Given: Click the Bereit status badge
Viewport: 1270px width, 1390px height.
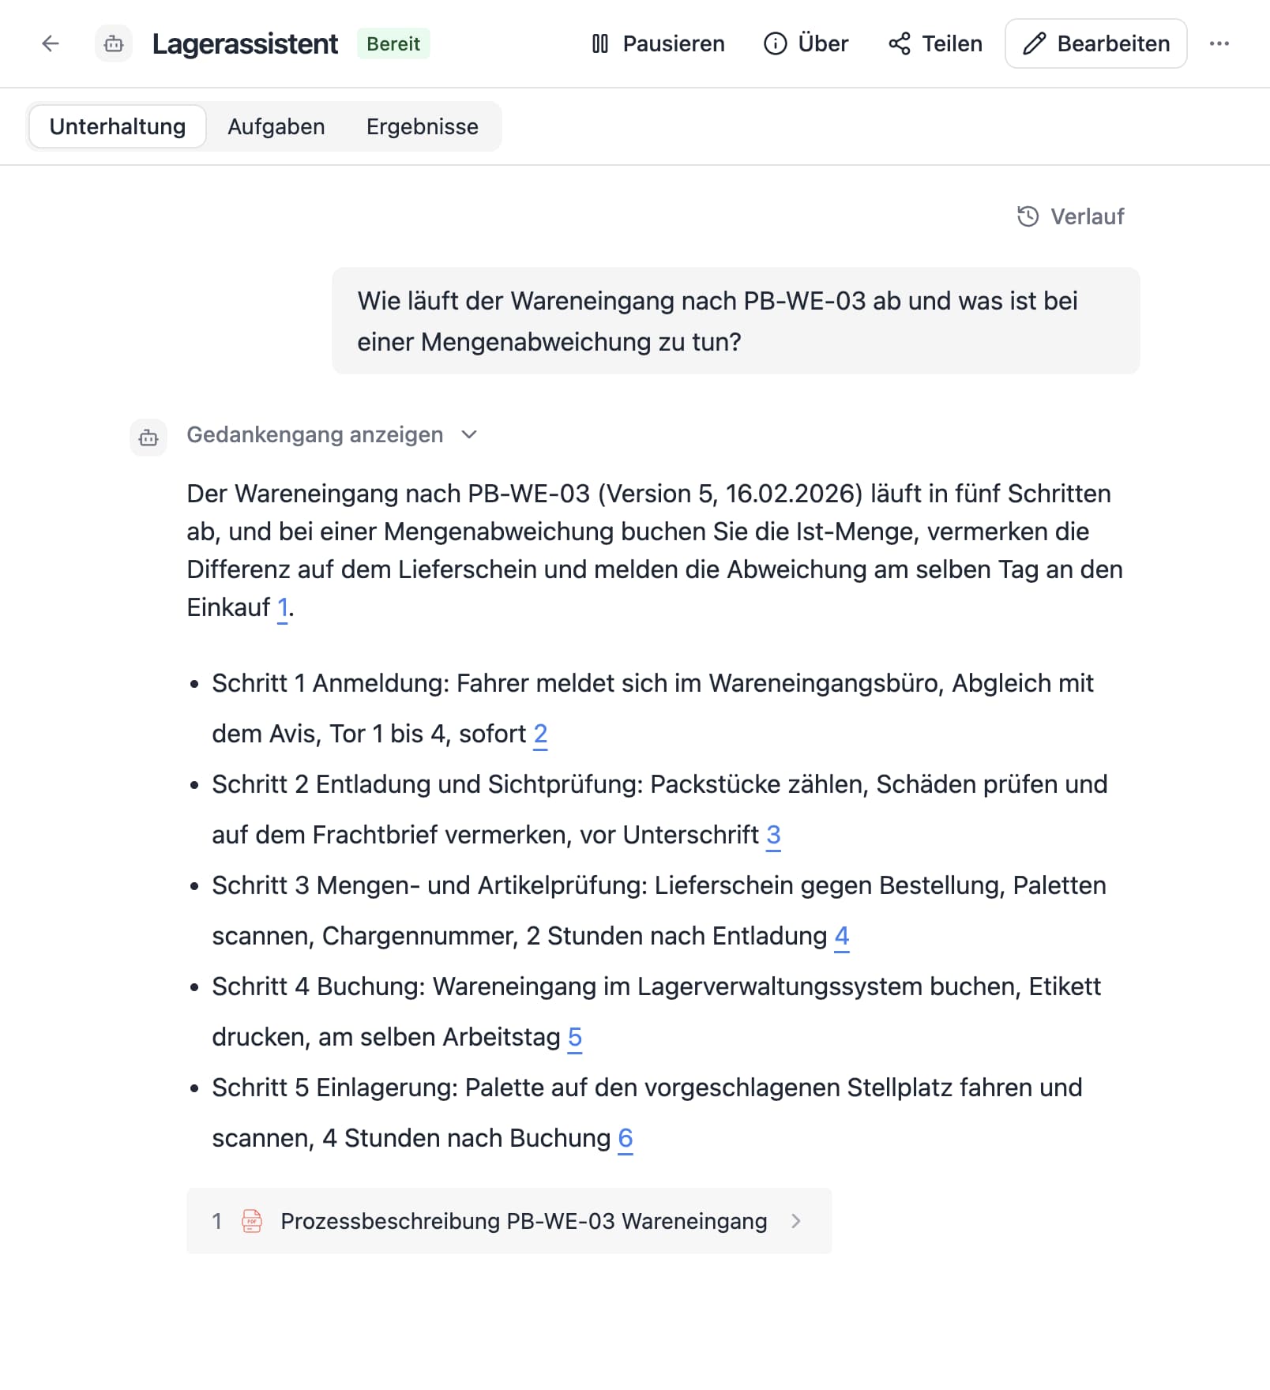Looking at the screenshot, I should [393, 43].
